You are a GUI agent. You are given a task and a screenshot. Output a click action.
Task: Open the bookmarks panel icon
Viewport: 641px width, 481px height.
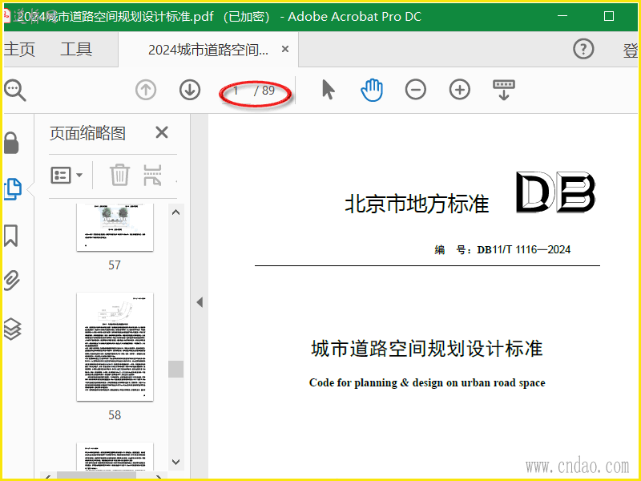(11, 236)
